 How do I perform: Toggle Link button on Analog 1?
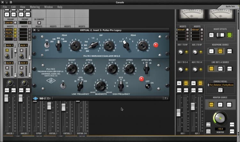pyautogui.click(x=13, y=14)
